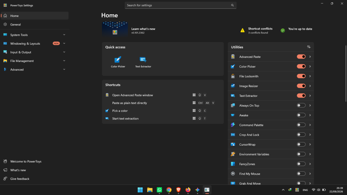Click Learn what's new link
Viewport: 347px width, 195px height.
click(x=143, y=29)
